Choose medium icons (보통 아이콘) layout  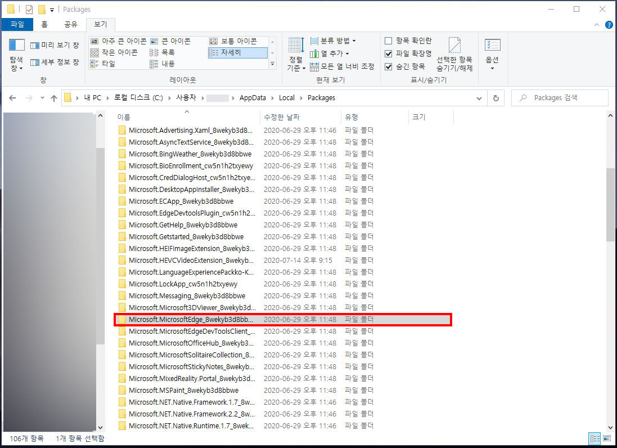pos(233,41)
